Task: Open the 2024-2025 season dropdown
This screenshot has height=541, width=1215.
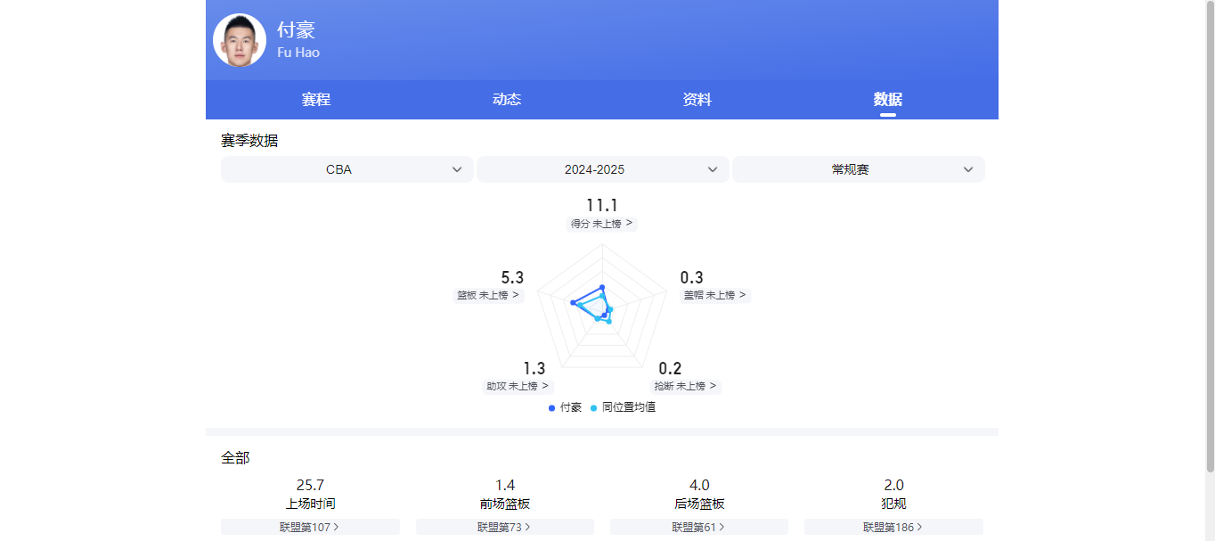Action: pos(603,169)
